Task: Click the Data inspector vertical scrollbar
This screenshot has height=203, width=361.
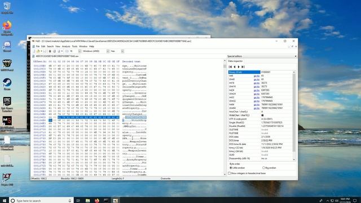Action: tap(294, 113)
